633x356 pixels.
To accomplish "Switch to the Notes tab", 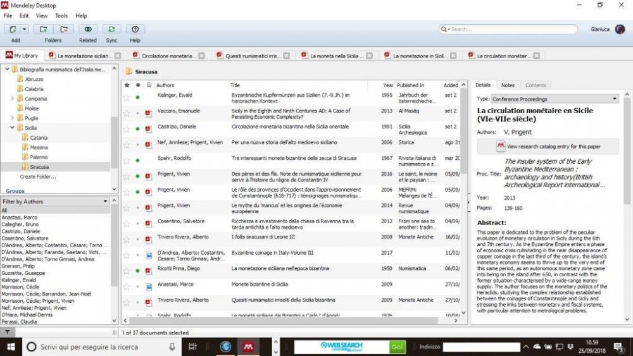I will pyautogui.click(x=508, y=85).
